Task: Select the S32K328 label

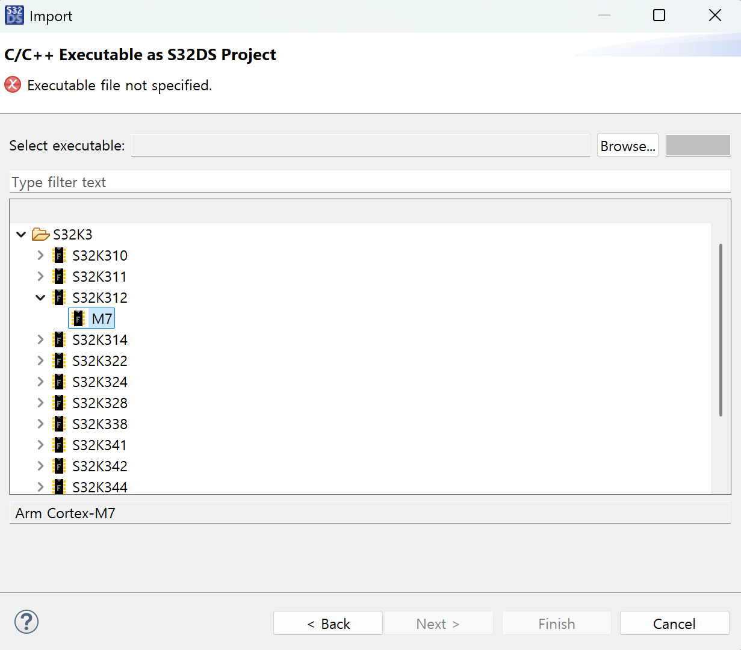Action: (100, 403)
